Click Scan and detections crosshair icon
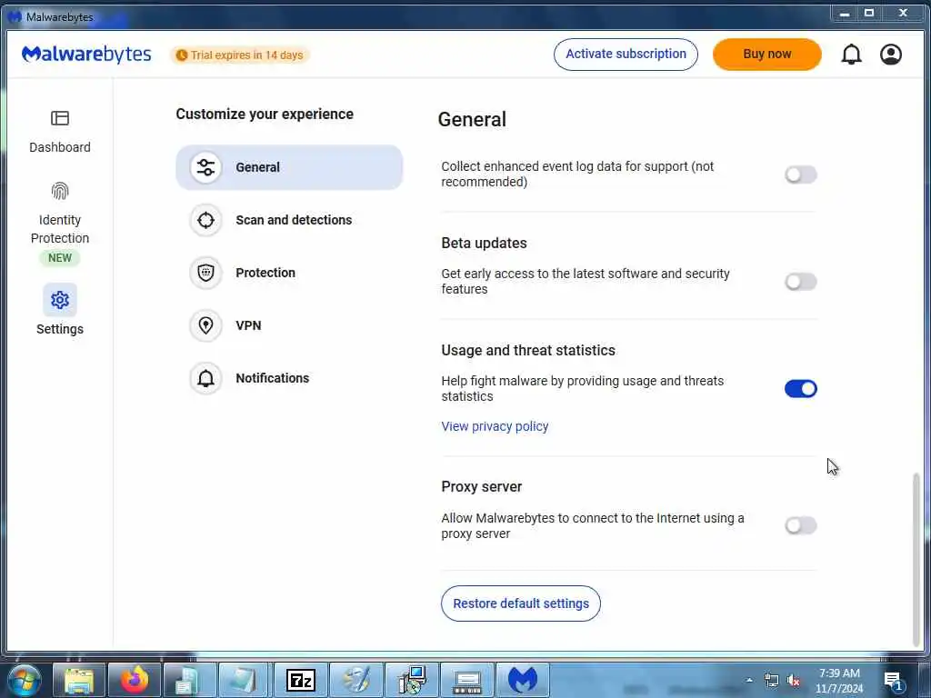The width and height of the screenshot is (931, 698). pyautogui.click(x=206, y=220)
